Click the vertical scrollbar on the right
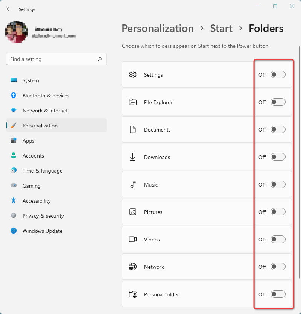The height and width of the screenshot is (314, 301). (299, 162)
